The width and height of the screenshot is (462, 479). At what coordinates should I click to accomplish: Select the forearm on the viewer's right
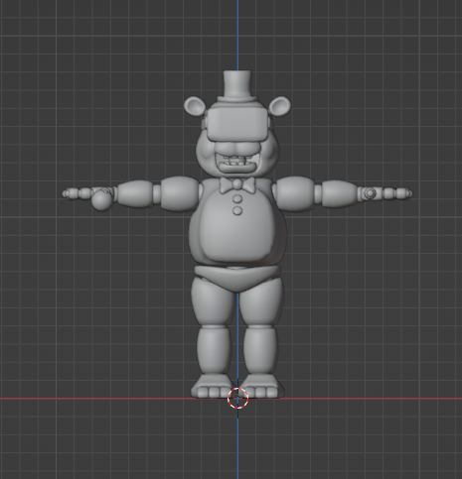pyautogui.click(x=339, y=193)
